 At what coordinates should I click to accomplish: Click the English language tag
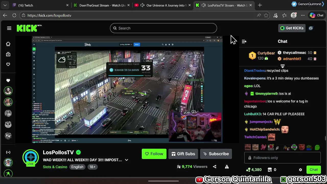tap(77, 167)
